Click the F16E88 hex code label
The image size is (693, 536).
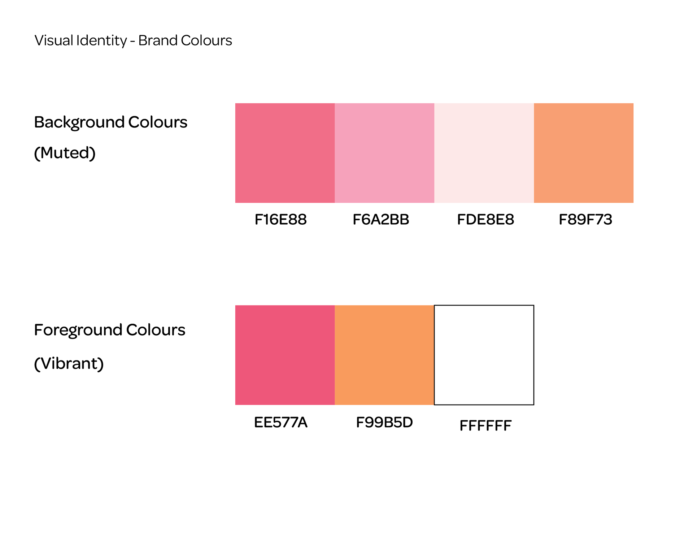pyautogui.click(x=280, y=220)
